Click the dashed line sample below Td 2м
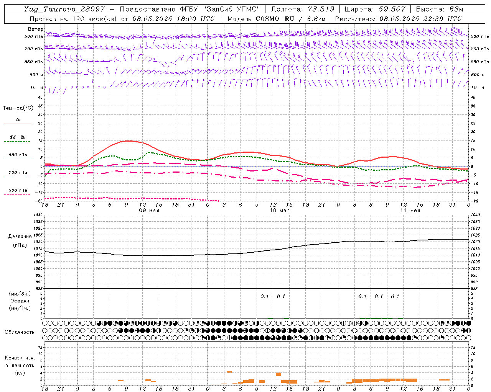491x392 pixels. click(18, 141)
